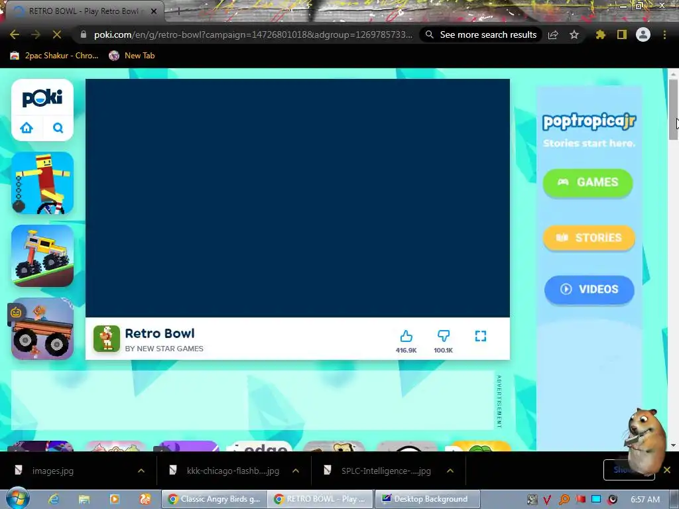Expand options for images.jpg download
The height and width of the screenshot is (509, 679).
(x=141, y=471)
